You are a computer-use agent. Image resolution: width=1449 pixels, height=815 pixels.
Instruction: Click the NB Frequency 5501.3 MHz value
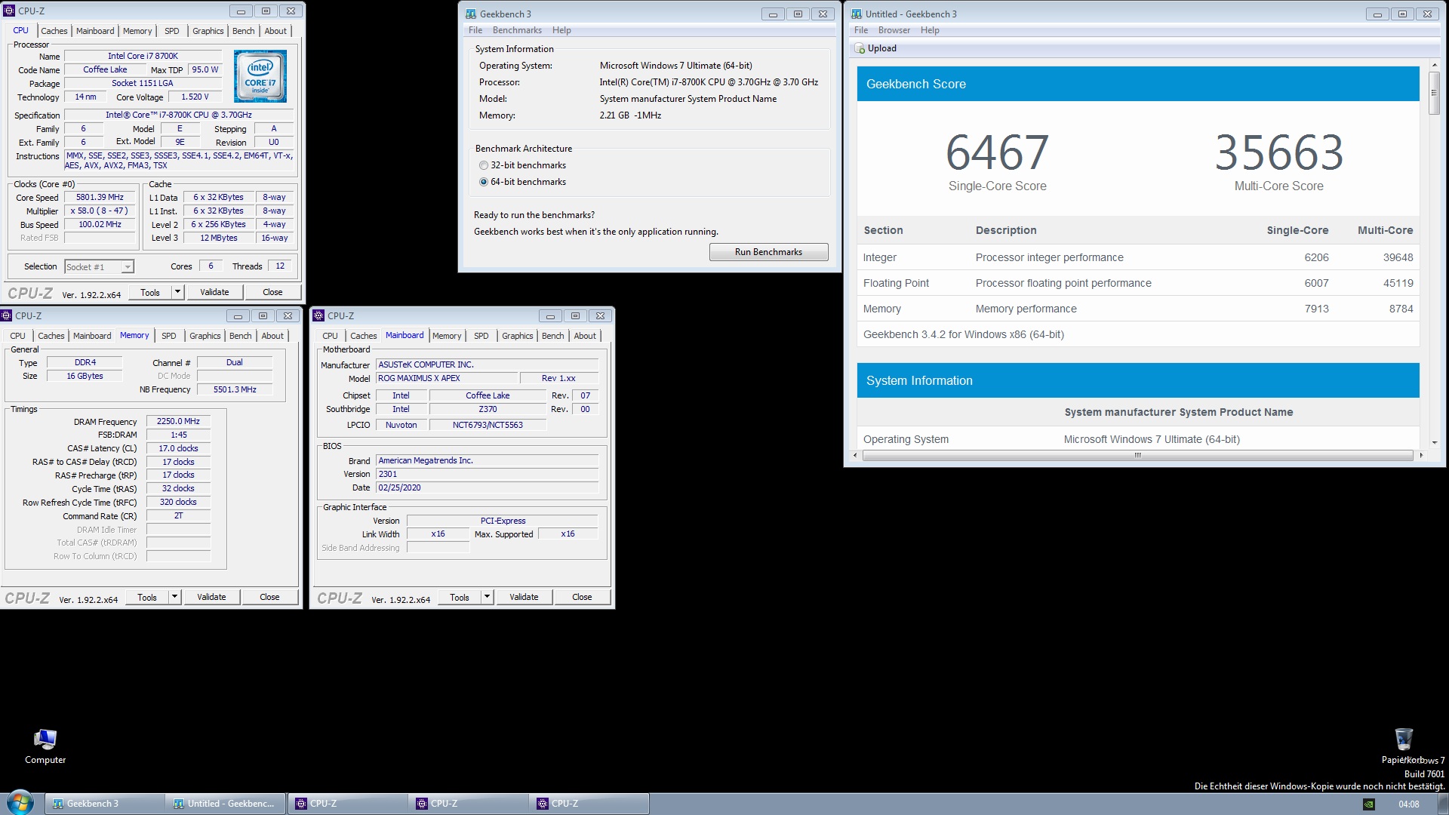[235, 390]
